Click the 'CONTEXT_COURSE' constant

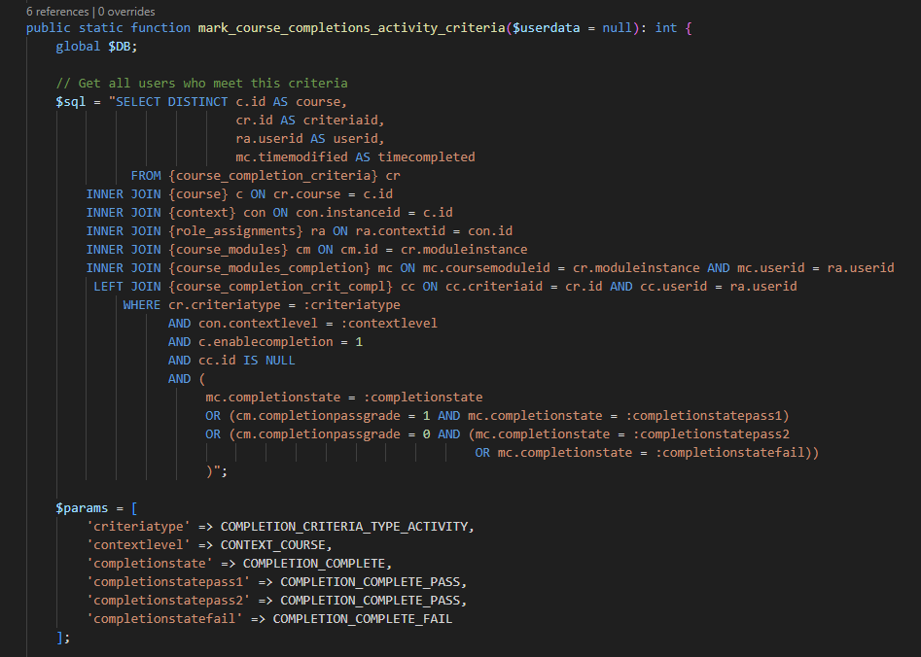click(x=273, y=545)
